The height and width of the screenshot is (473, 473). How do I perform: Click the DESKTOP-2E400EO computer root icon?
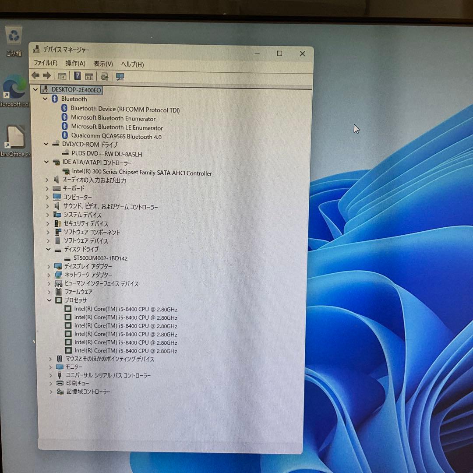click(44, 89)
